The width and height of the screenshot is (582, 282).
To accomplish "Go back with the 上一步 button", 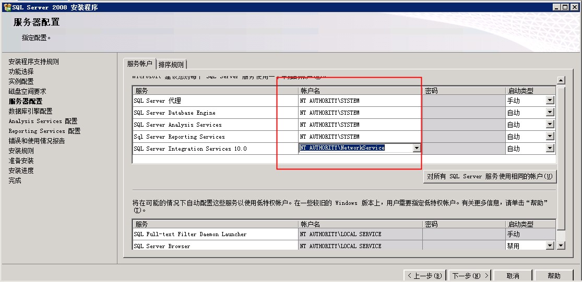I will point(425,276).
